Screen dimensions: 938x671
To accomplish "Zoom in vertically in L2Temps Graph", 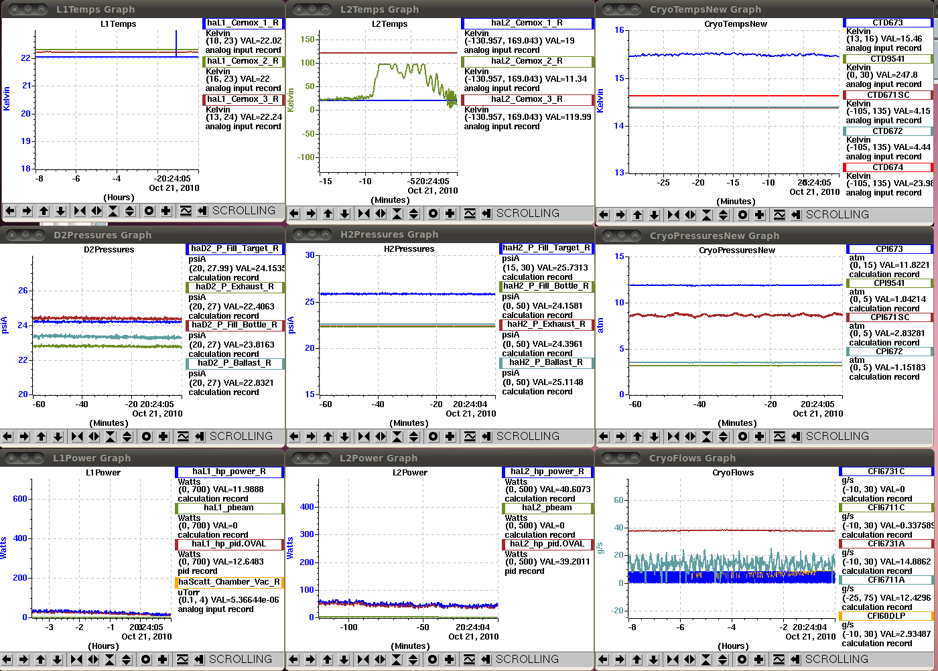I will [x=397, y=214].
